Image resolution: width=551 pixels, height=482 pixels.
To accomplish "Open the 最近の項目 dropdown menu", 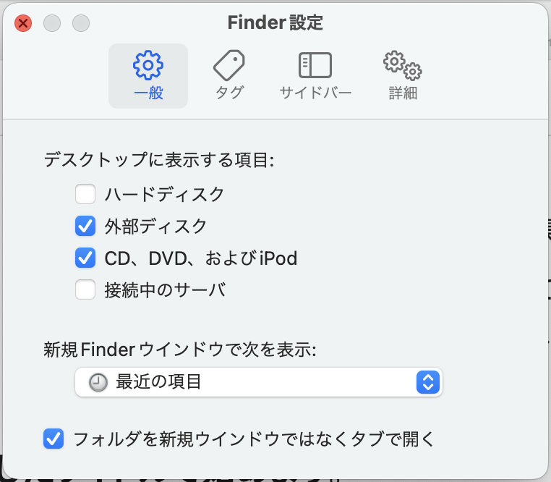I will tap(258, 382).
